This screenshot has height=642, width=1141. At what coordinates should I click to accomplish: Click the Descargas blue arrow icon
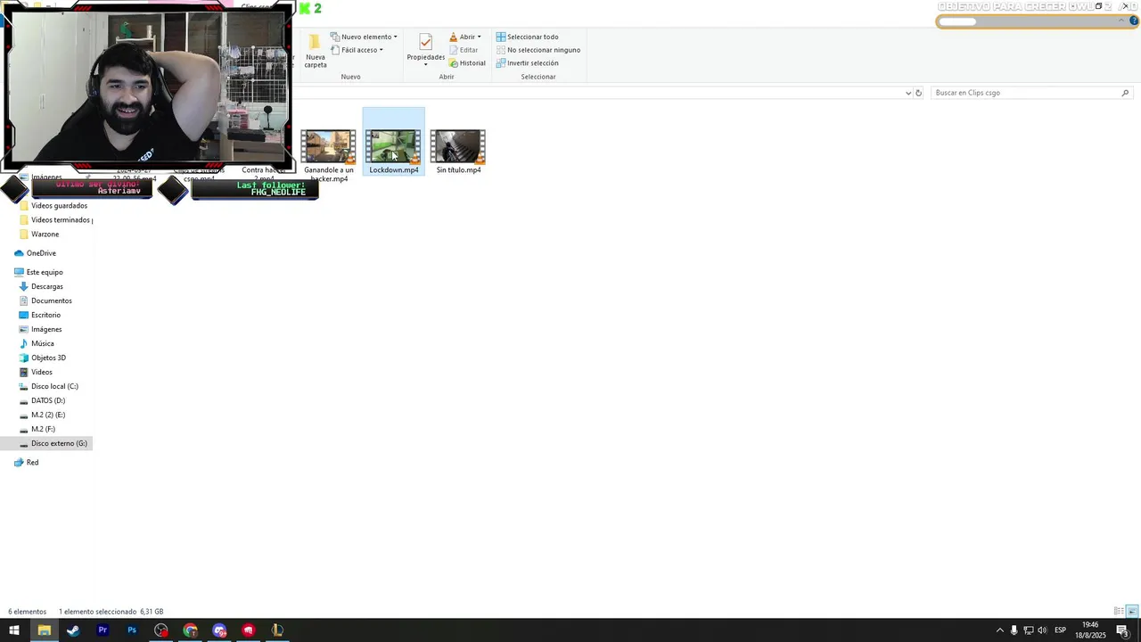tap(24, 286)
